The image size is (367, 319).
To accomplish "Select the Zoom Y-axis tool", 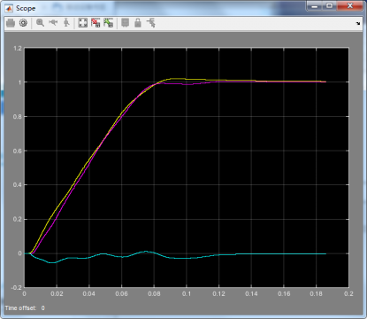I will [66, 23].
